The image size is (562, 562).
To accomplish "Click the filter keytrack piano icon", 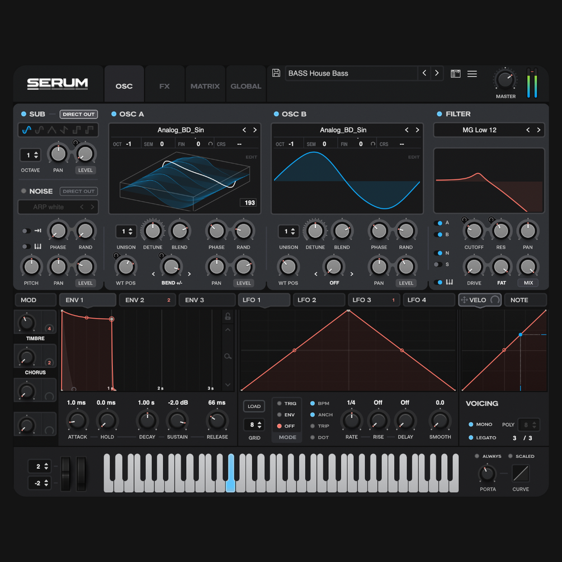I will 449,282.
